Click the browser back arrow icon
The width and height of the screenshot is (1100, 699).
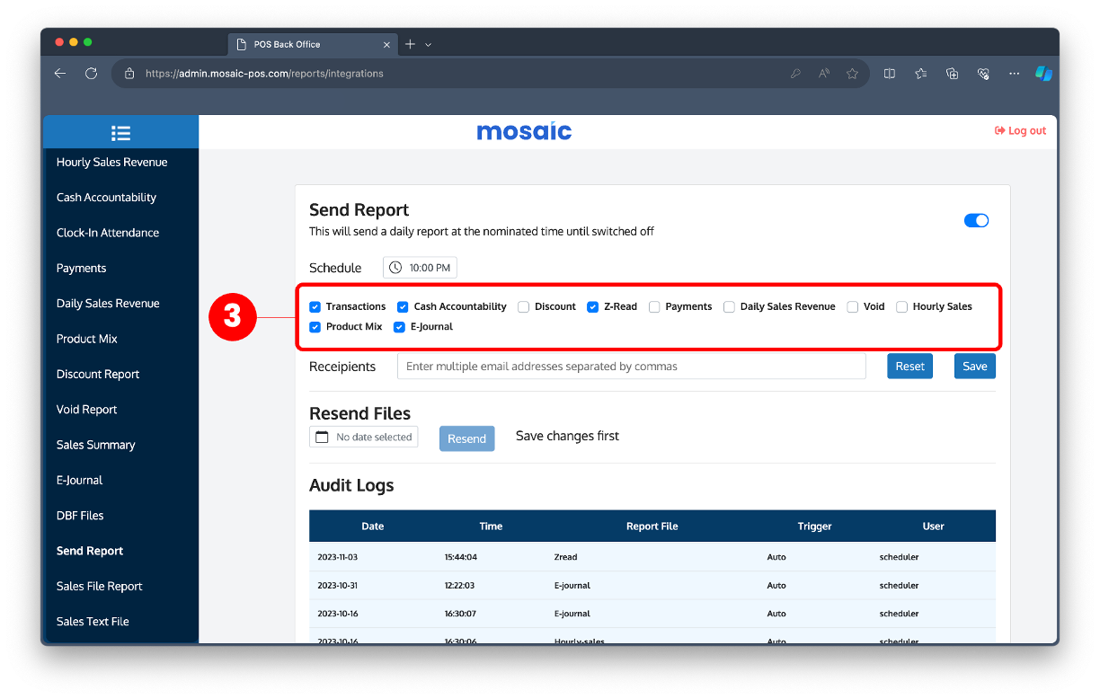(59, 73)
